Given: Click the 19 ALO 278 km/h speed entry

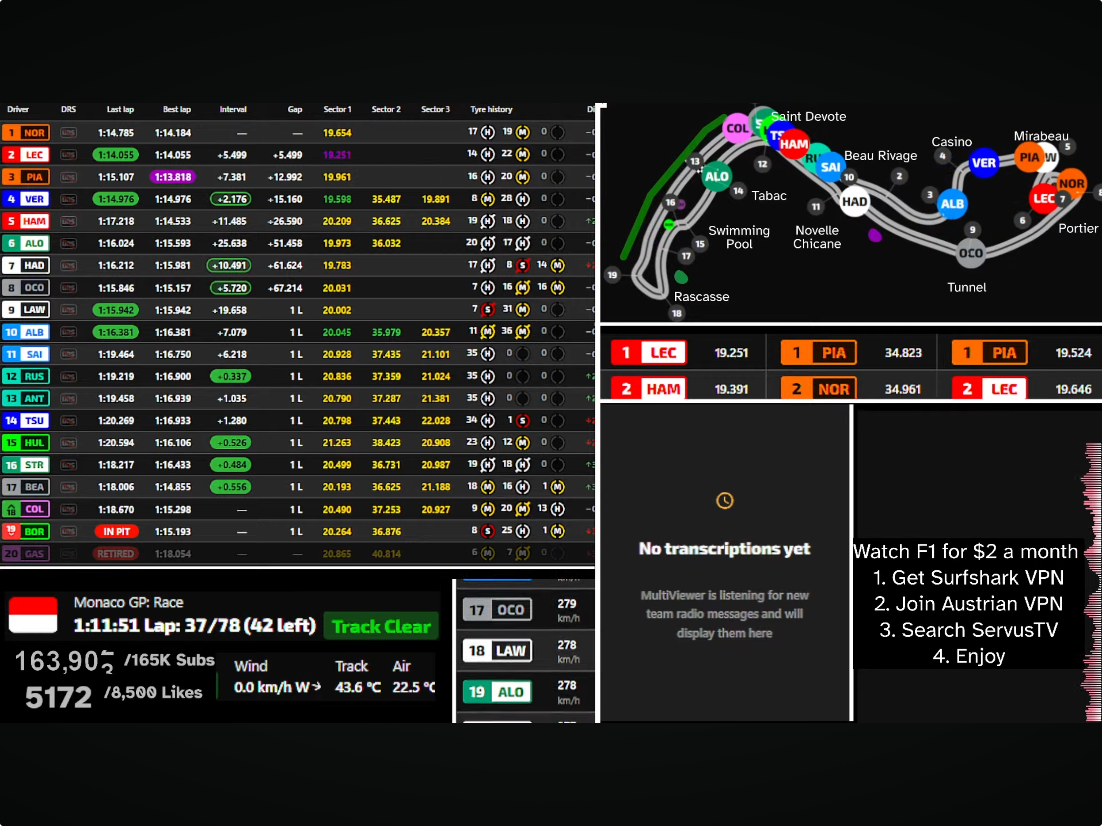Looking at the screenshot, I should (x=525, y=692).
